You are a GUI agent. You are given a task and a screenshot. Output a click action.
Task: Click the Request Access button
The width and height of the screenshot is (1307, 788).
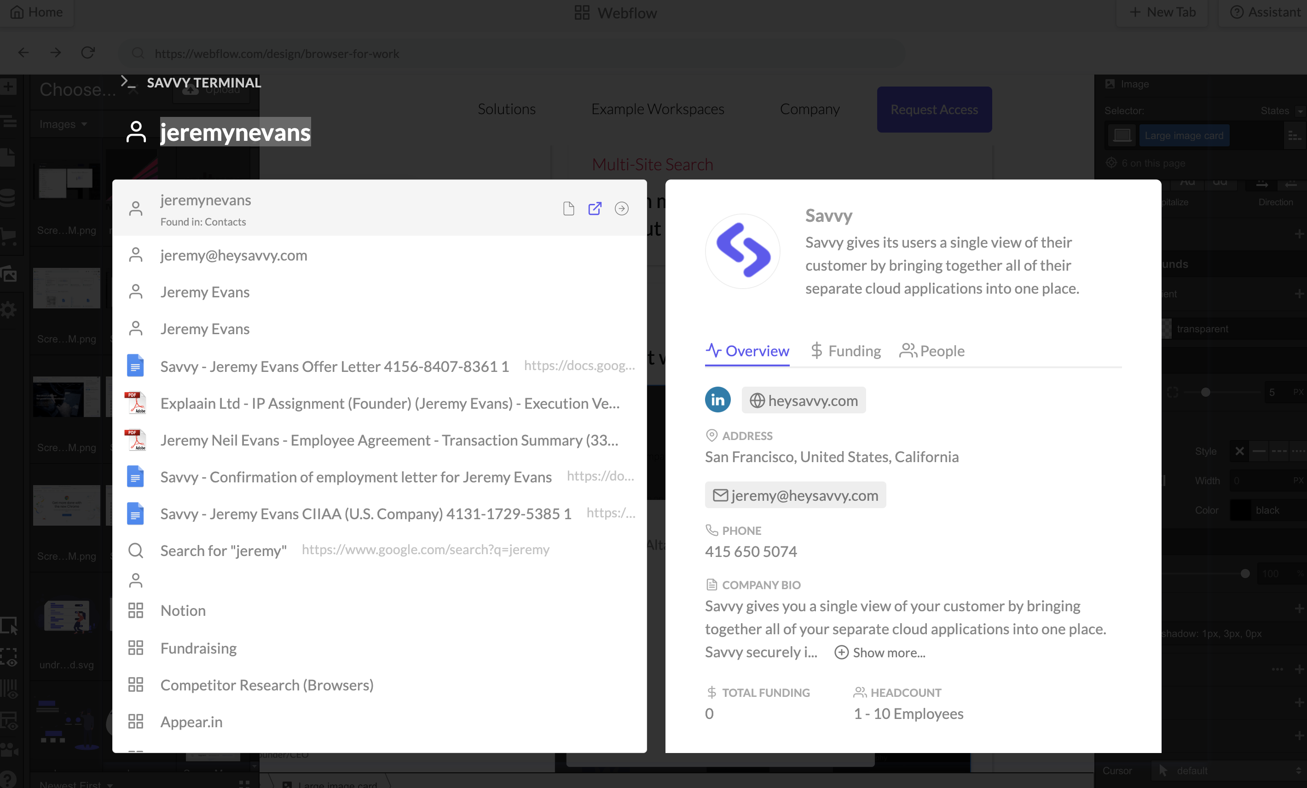point(934,109)
